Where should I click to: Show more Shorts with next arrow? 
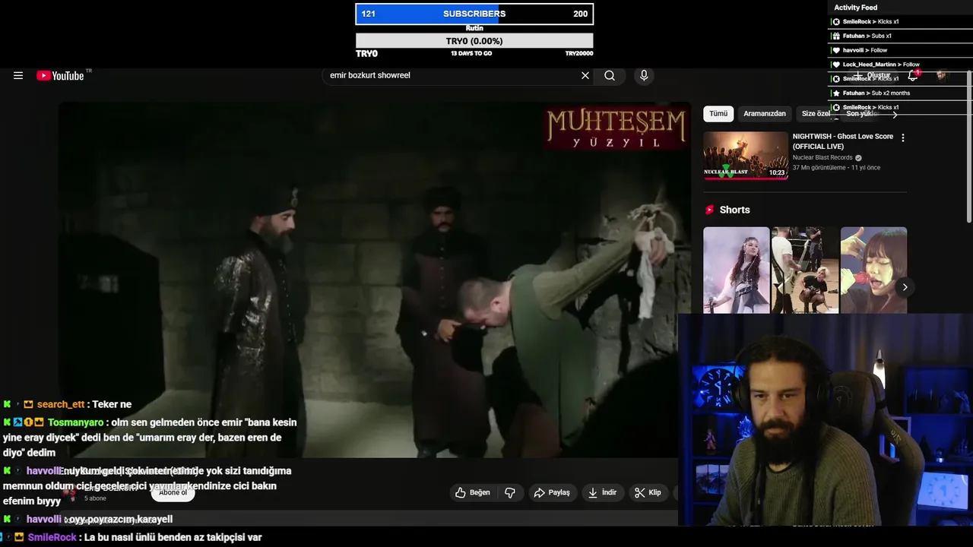pyautogui.click(x=905, y=286)
